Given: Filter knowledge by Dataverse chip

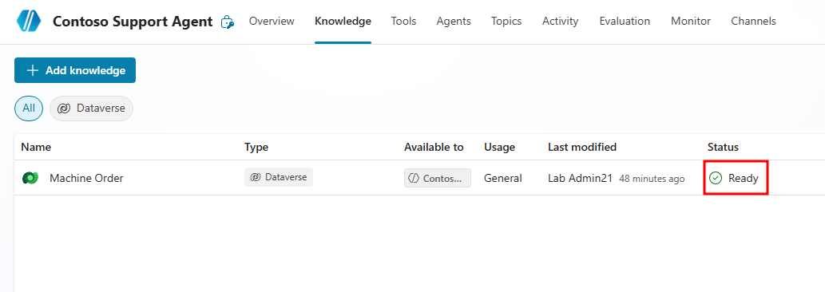Looking at the screenshot, I should pyautogui.click(x=92, y=109).
